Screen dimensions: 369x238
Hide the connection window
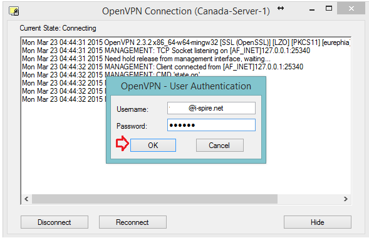click(317, 222)
